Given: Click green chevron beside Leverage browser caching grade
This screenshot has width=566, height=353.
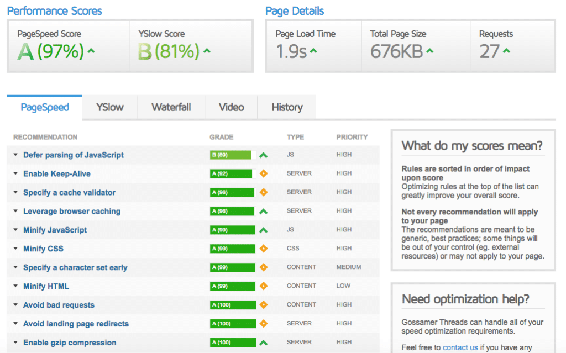Looking at the screenshot, I should 264,211.
